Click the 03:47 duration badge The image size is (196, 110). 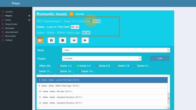86,33
